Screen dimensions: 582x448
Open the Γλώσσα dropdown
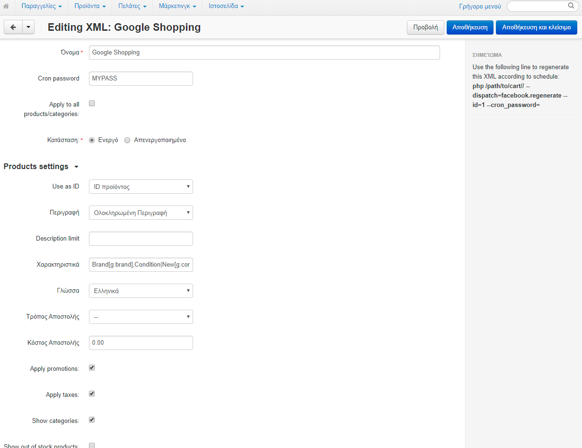(x=141, y=291)
